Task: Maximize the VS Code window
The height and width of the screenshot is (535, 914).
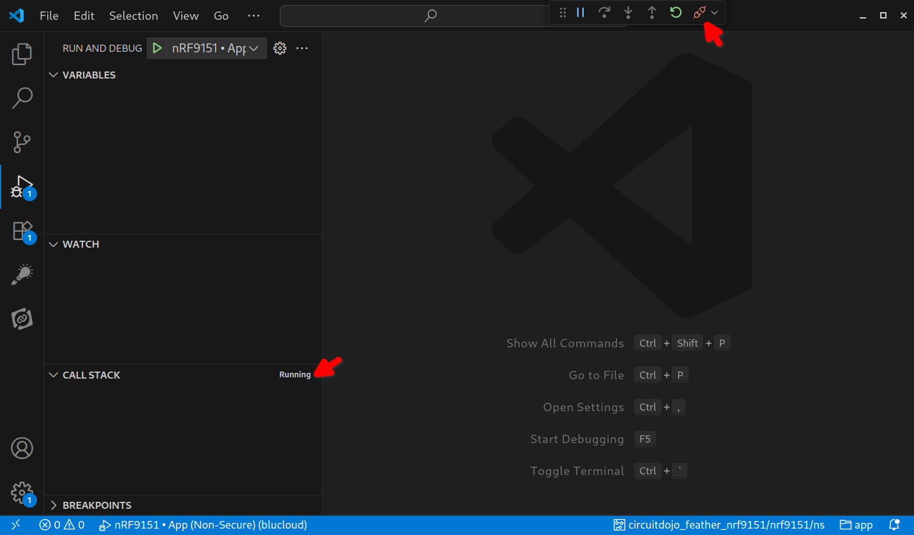Action: [x=883, y=15]
